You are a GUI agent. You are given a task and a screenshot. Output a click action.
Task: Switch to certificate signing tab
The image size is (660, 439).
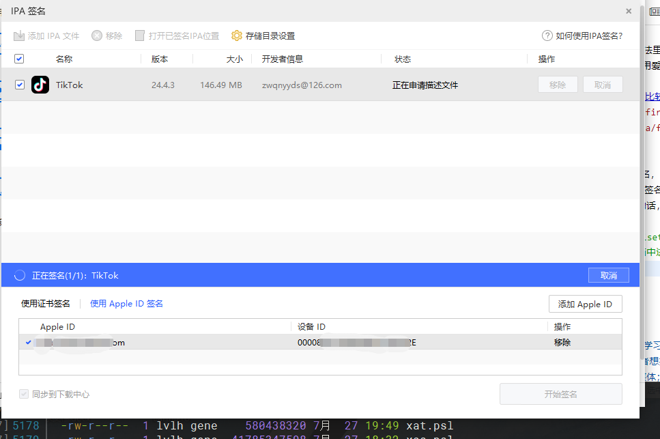click(46, 303)
